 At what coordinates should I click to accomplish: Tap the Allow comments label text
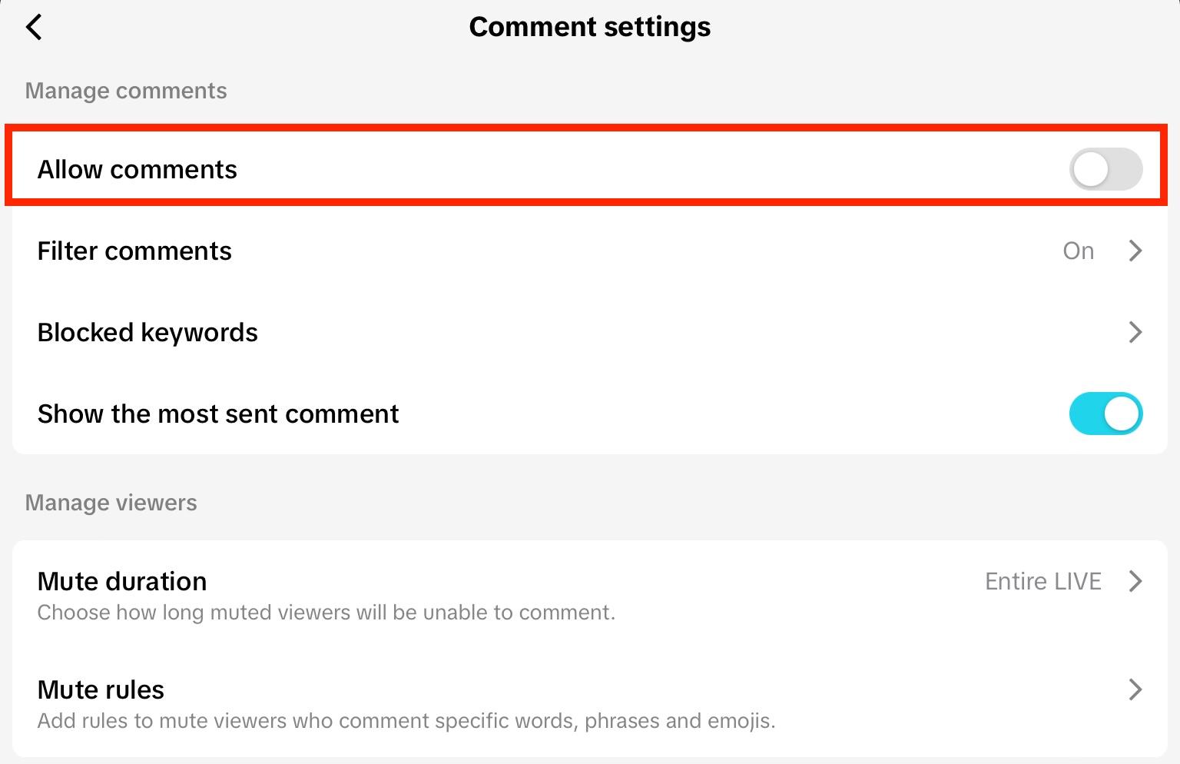[x=138, y=169]
